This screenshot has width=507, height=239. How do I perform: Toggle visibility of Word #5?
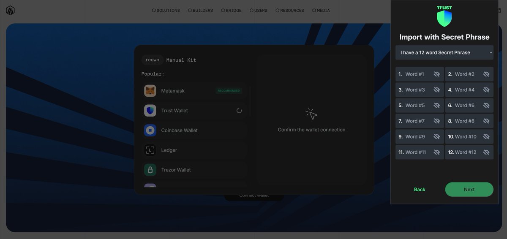(437, 106)
